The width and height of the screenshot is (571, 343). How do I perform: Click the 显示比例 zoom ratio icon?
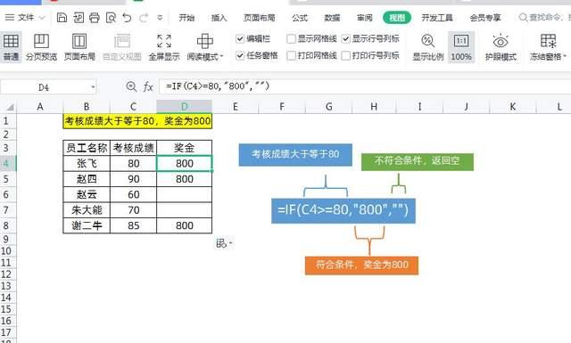click(x=428, y=47)
